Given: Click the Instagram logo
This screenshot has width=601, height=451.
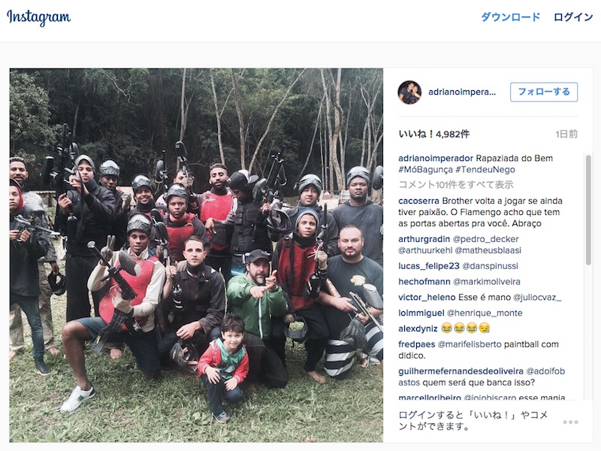Looking at the screenshot, I should pos(39,17).
